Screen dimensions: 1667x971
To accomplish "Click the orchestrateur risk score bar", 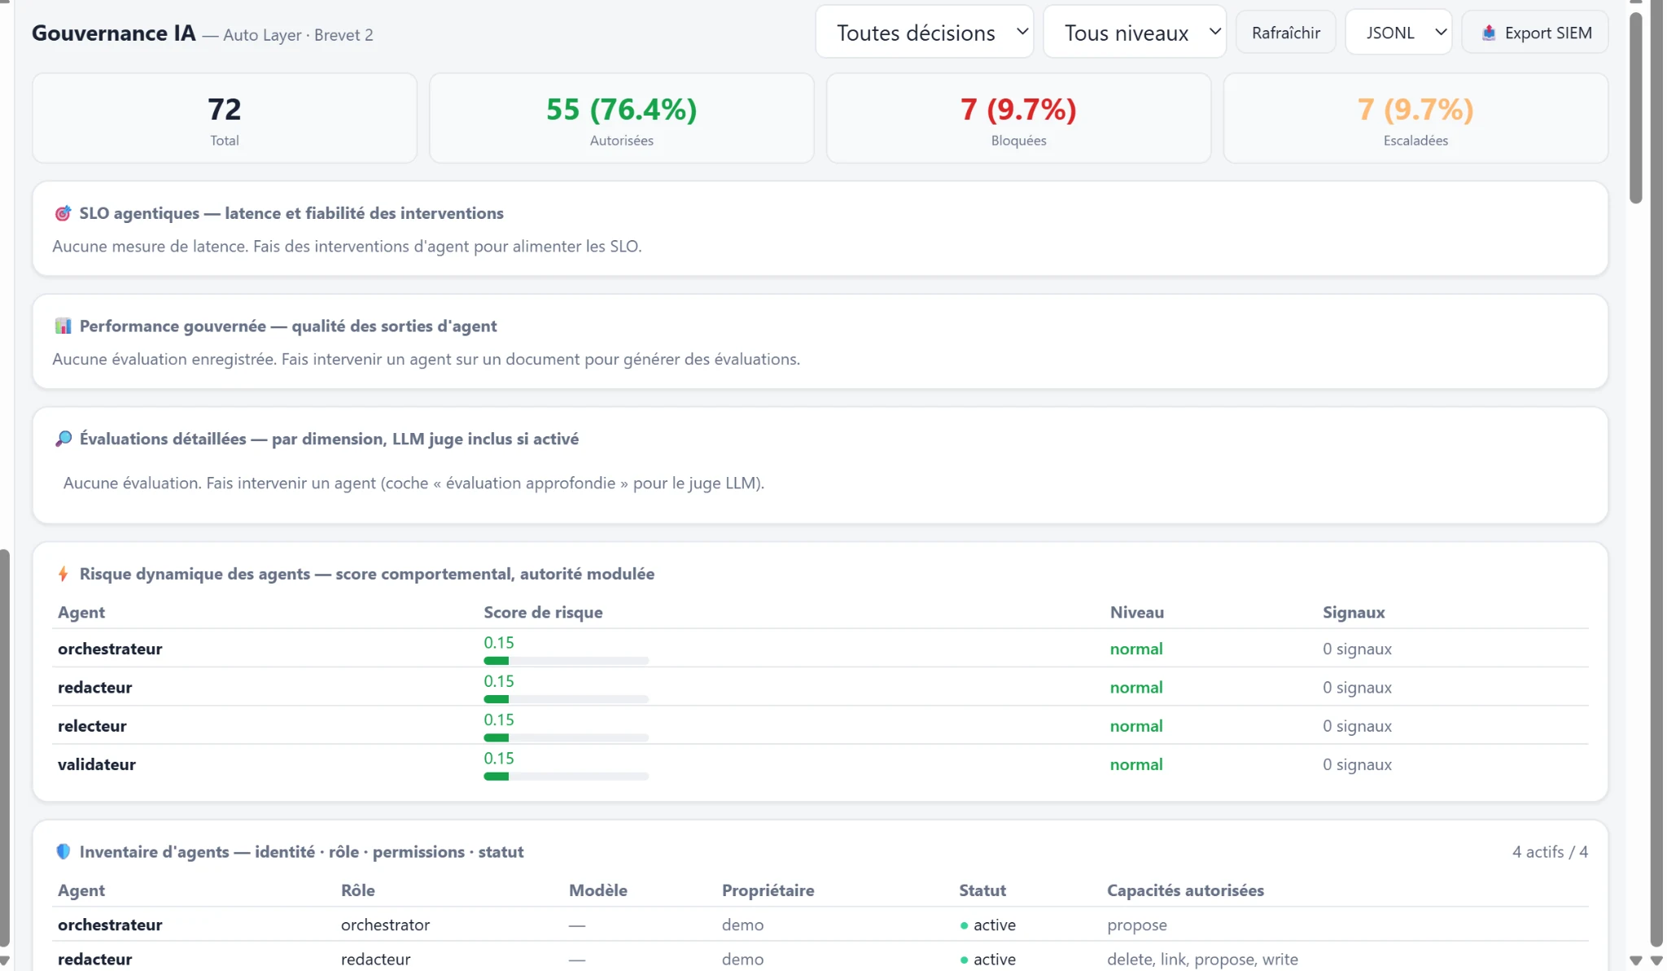I will click(x=566, y=661).
